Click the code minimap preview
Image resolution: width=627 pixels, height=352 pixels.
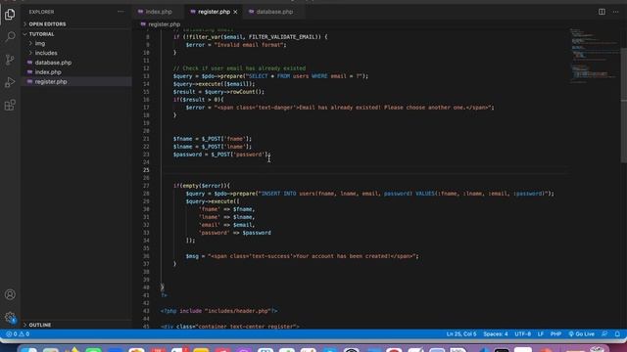point(594,56)
